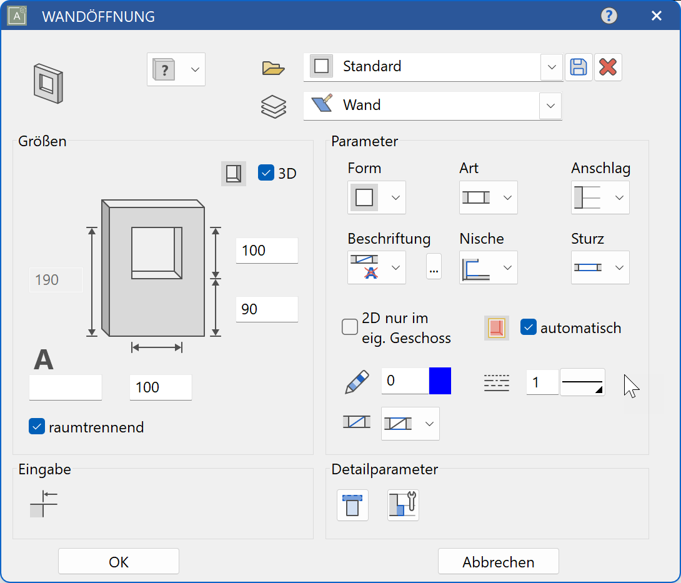This screenshot has height=583, width=681.
Task: Click the layers stack icon
Action: pos(274,106)
